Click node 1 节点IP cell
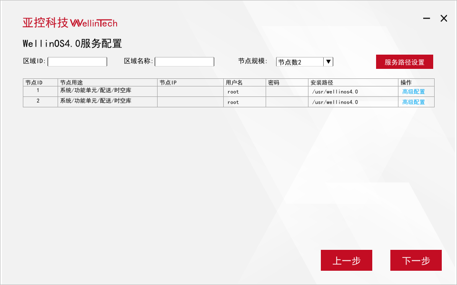This screenshot has width=457, height=285. (190, 92)
